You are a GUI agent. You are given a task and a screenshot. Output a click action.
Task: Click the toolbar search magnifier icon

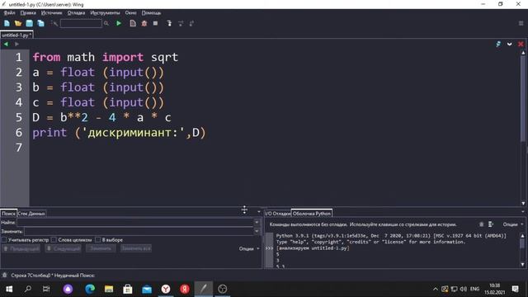click(x=106, y=23)
